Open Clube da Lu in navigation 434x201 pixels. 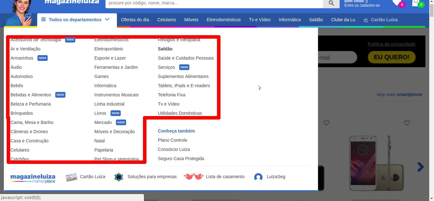point(343,20)
